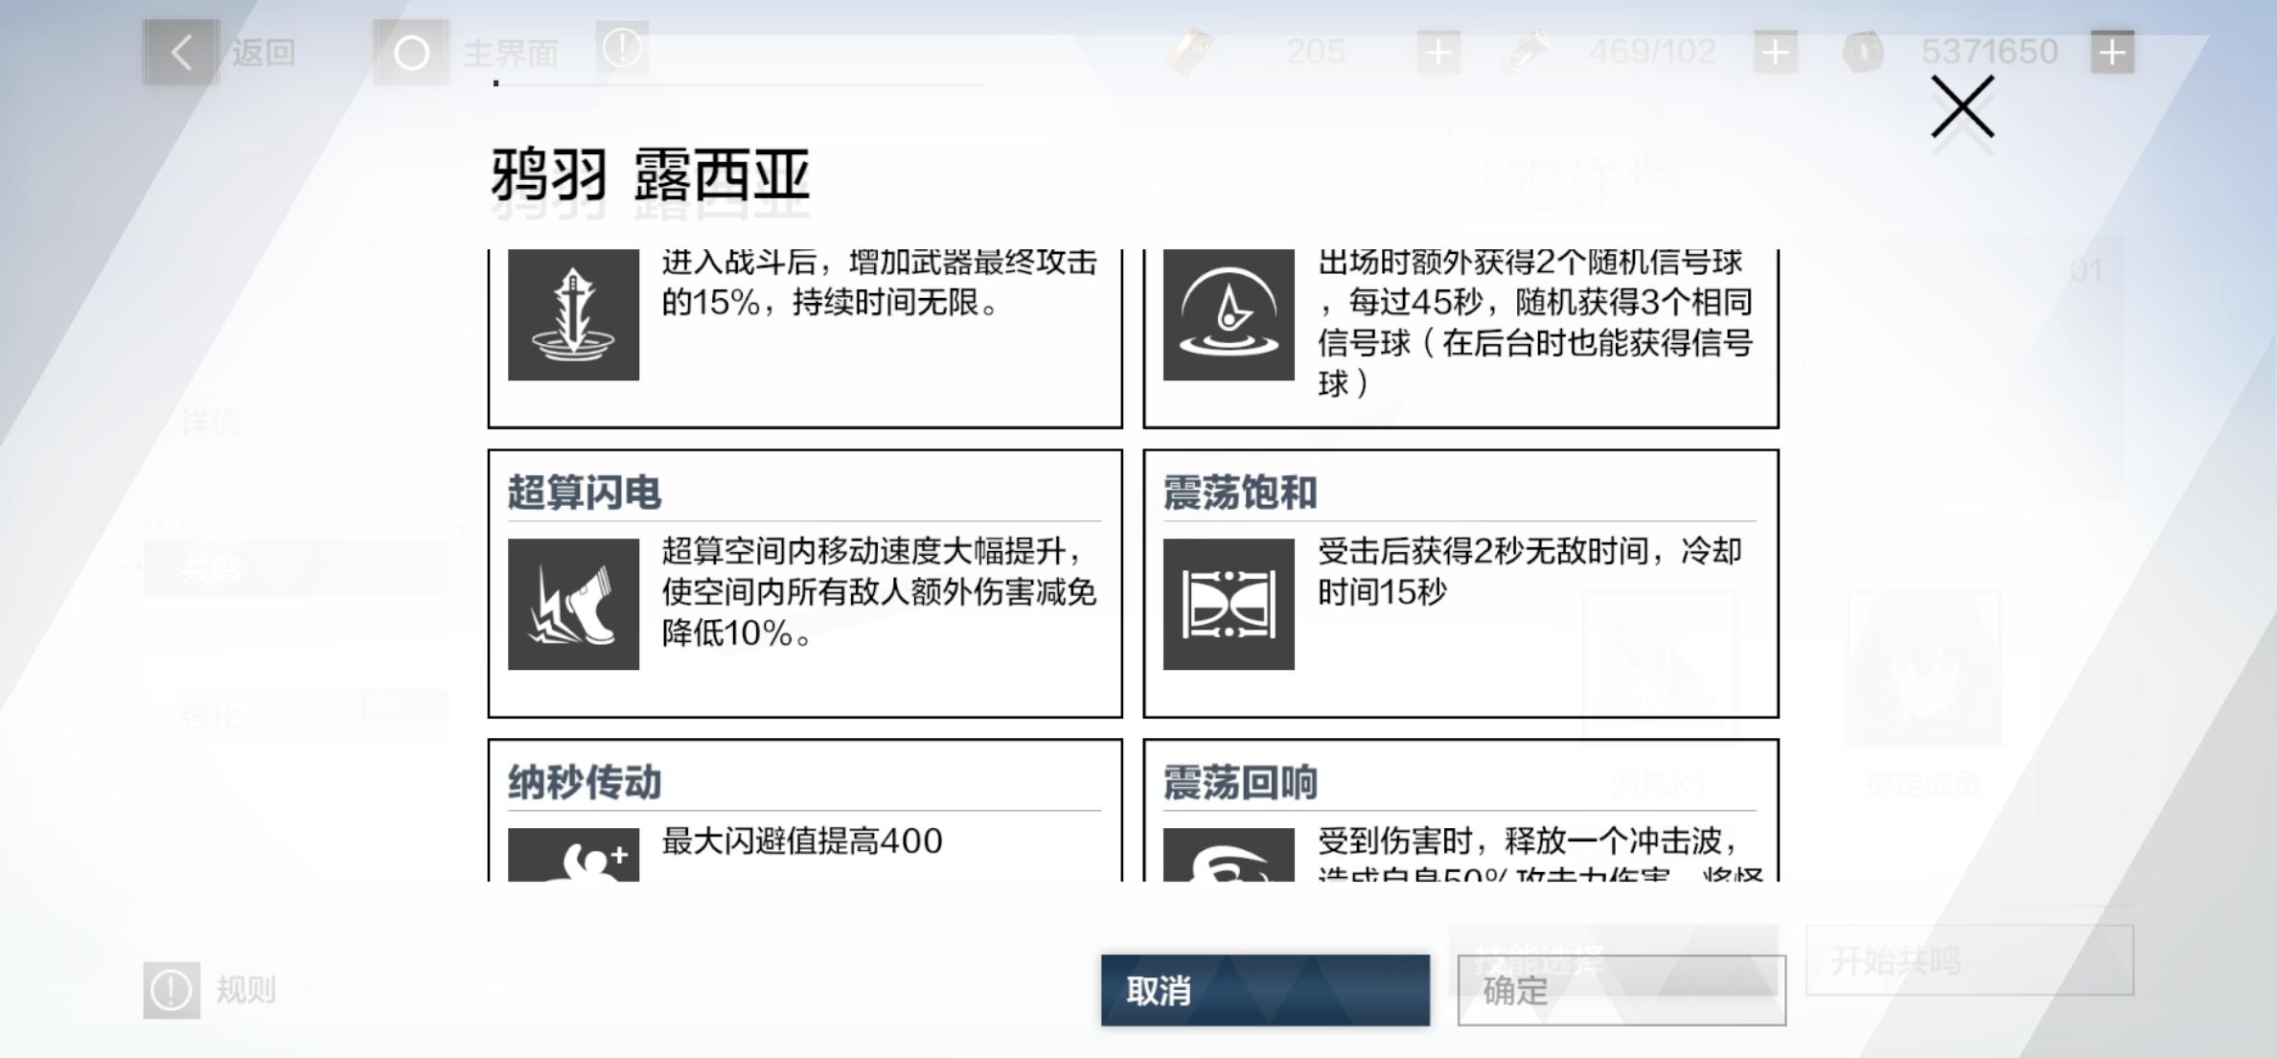Select the 共鸣 tab in left sidebar
Screen dimensions: 2277x1058
pos(297,569)
